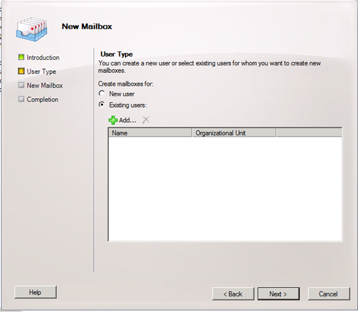Click the Back button

pyautogui.click(x=233, y=294)
